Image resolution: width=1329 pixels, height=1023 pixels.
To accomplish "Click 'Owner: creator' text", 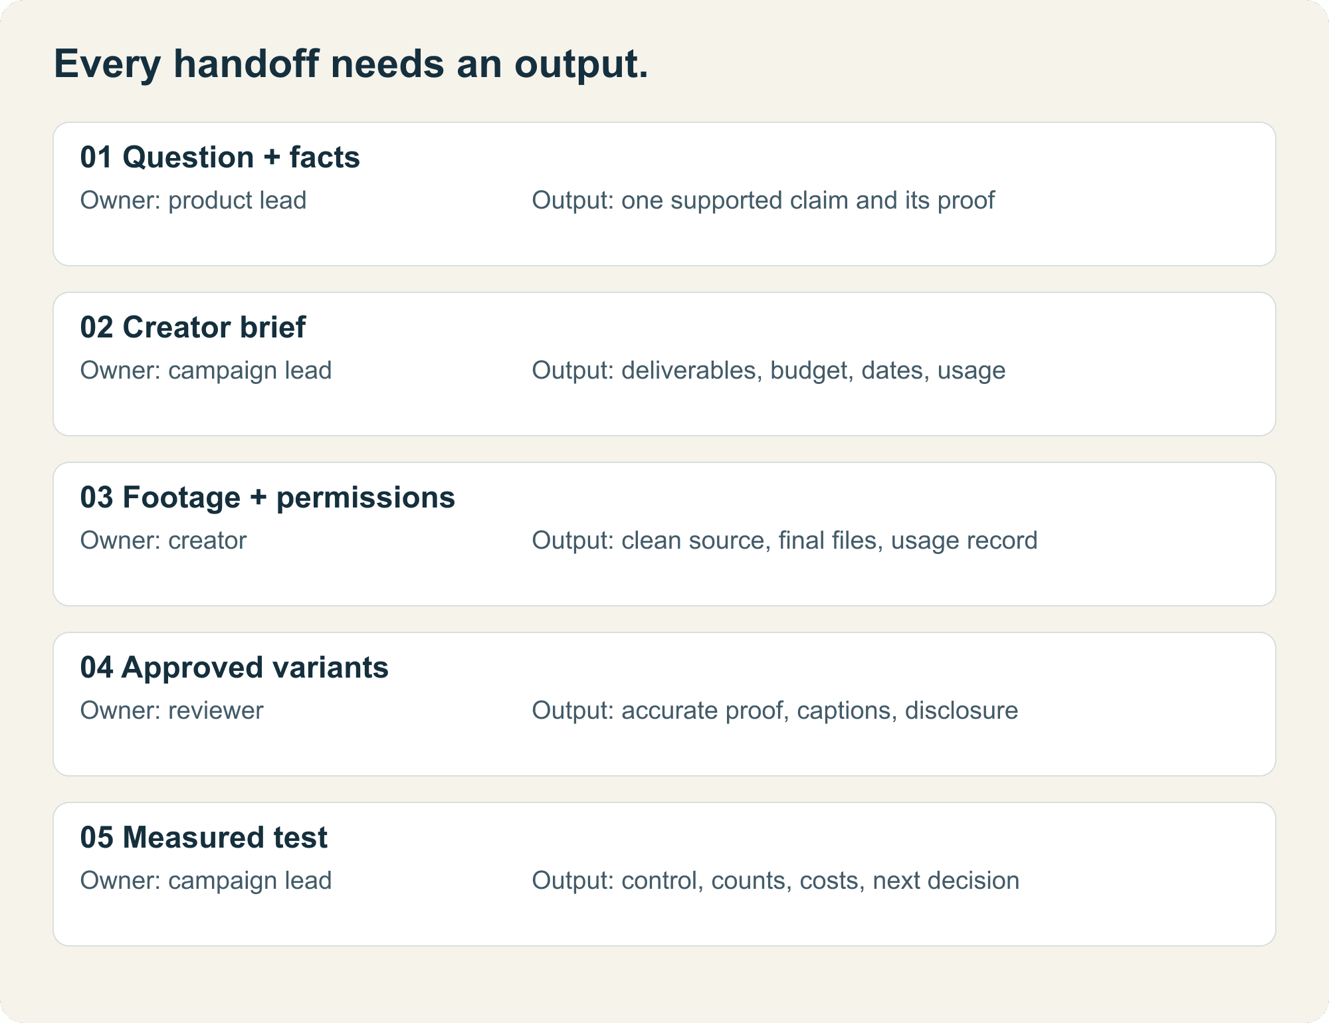I will tap(163, 540).
